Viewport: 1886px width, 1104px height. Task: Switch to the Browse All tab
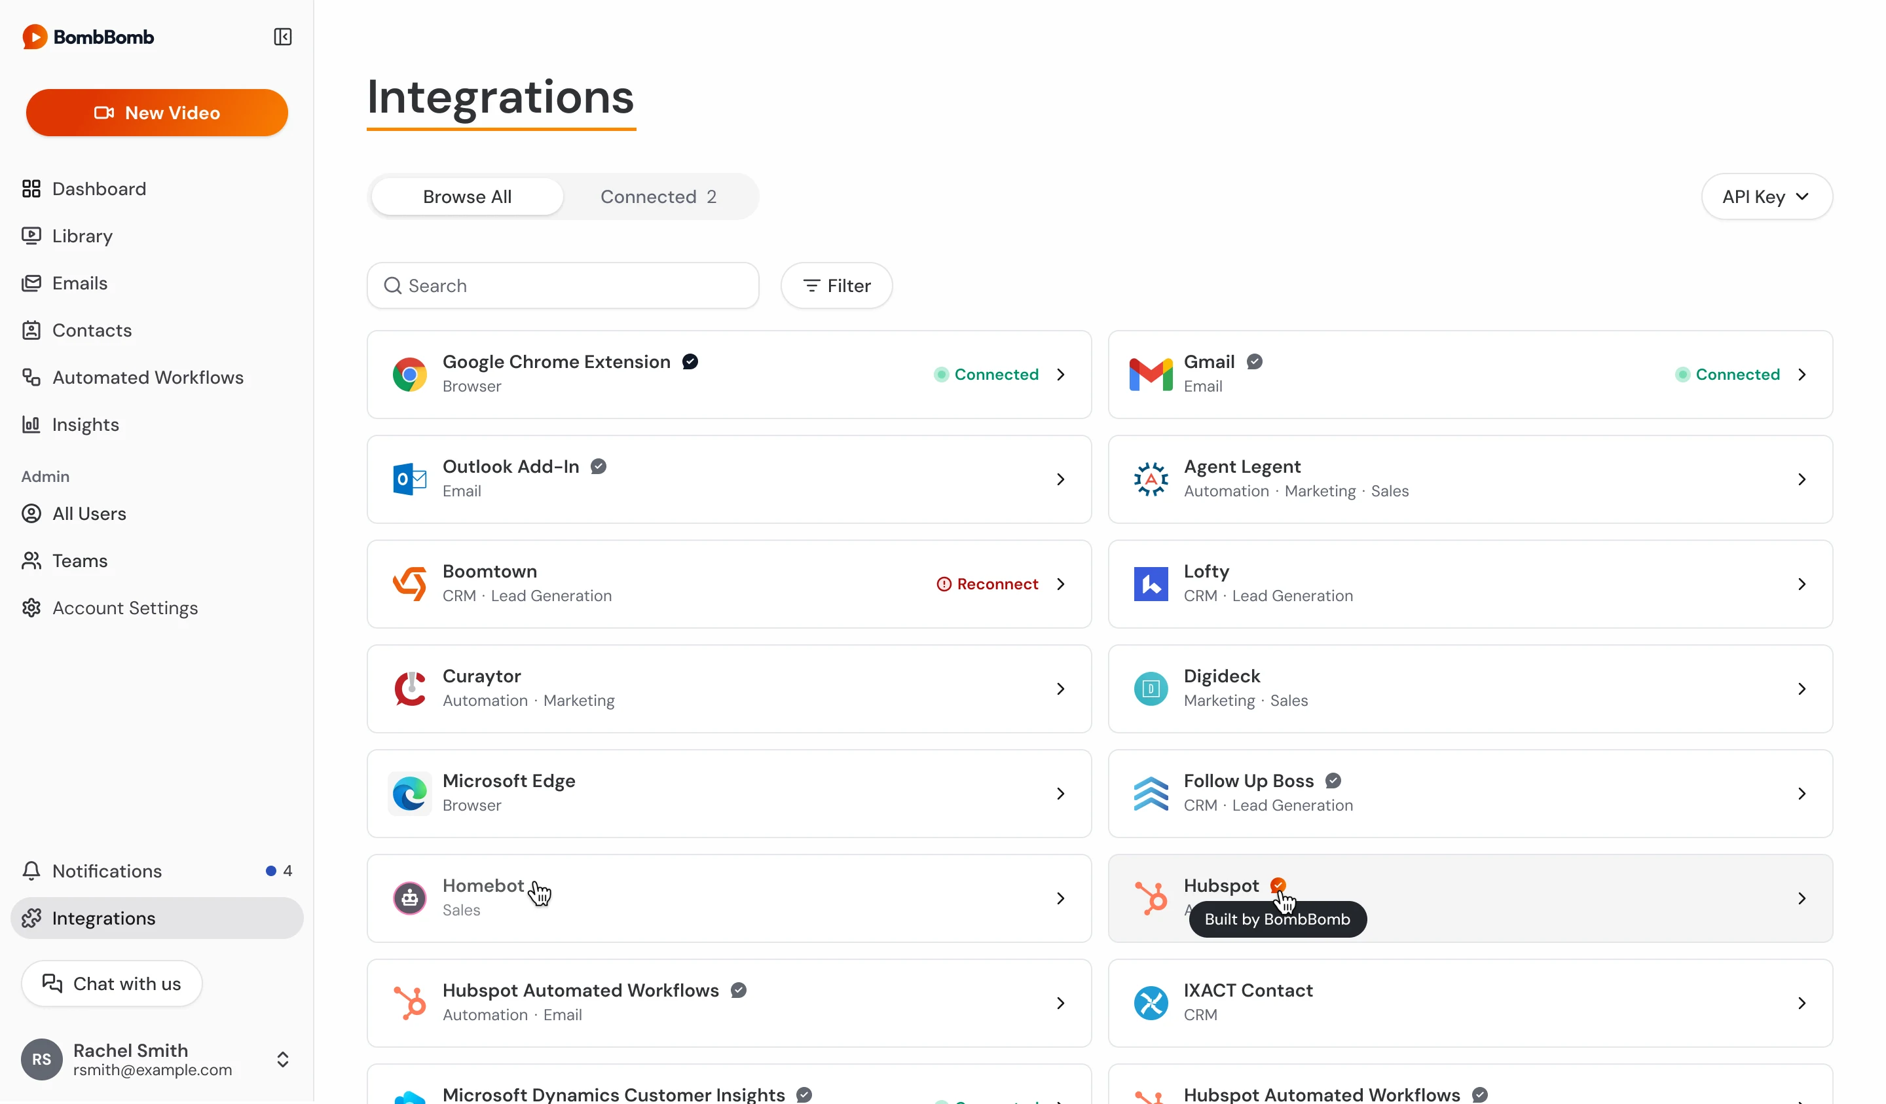(467, 197)
